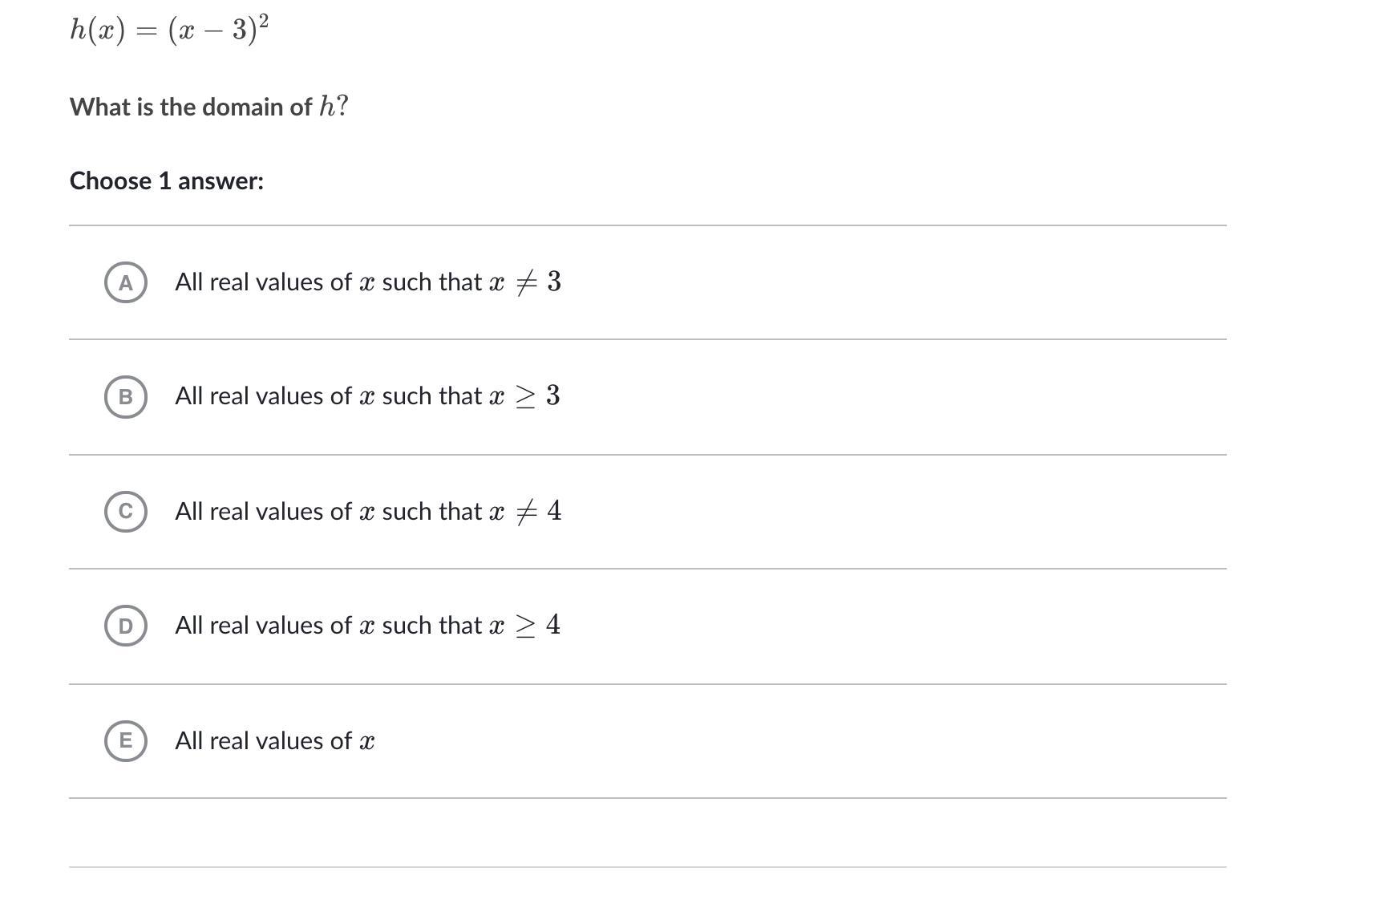Viewport: 1384px width, 908px height.
Task: Pick the circled letter C radio button
Action: [x=125, y=512]
